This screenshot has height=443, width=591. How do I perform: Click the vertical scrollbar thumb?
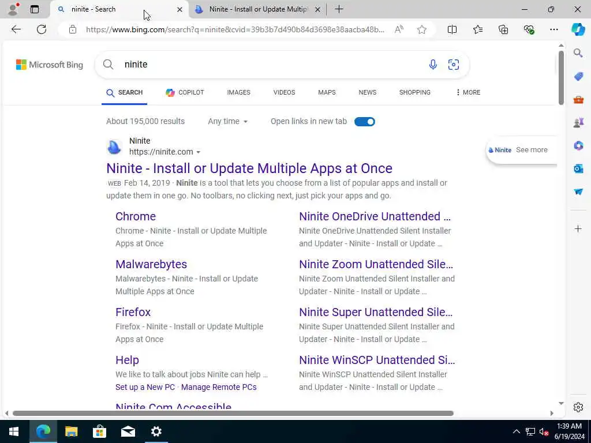tap(561, 78)
